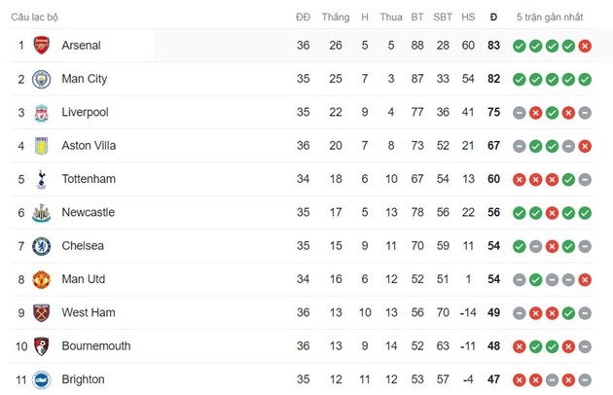Click the Aston Villa club crest
This screenshot has width=613, height=395.
tap(41, 146)
